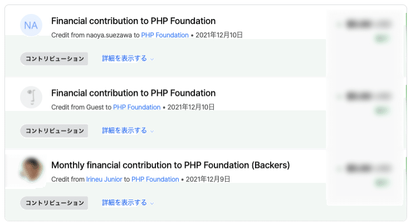Screen dimensions: 411x223
Task: Click the chevron in the Guest row
Action: point(152,131)
